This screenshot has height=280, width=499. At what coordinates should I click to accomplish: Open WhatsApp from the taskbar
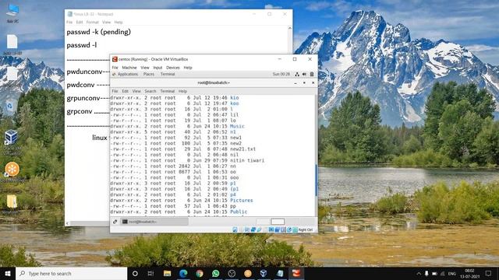tap(215, 273)
